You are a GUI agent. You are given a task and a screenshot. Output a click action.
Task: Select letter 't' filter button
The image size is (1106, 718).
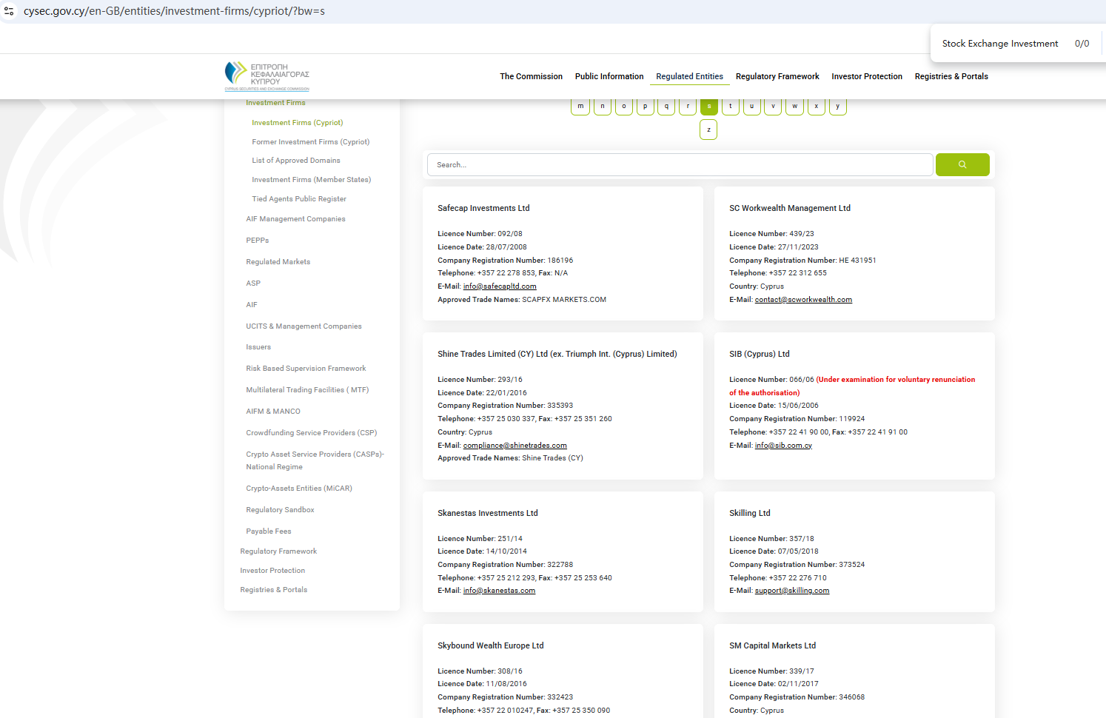730,107
